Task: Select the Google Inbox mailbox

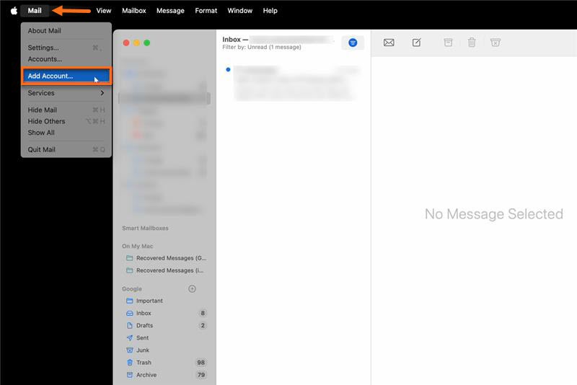Action: pos(144,313)
